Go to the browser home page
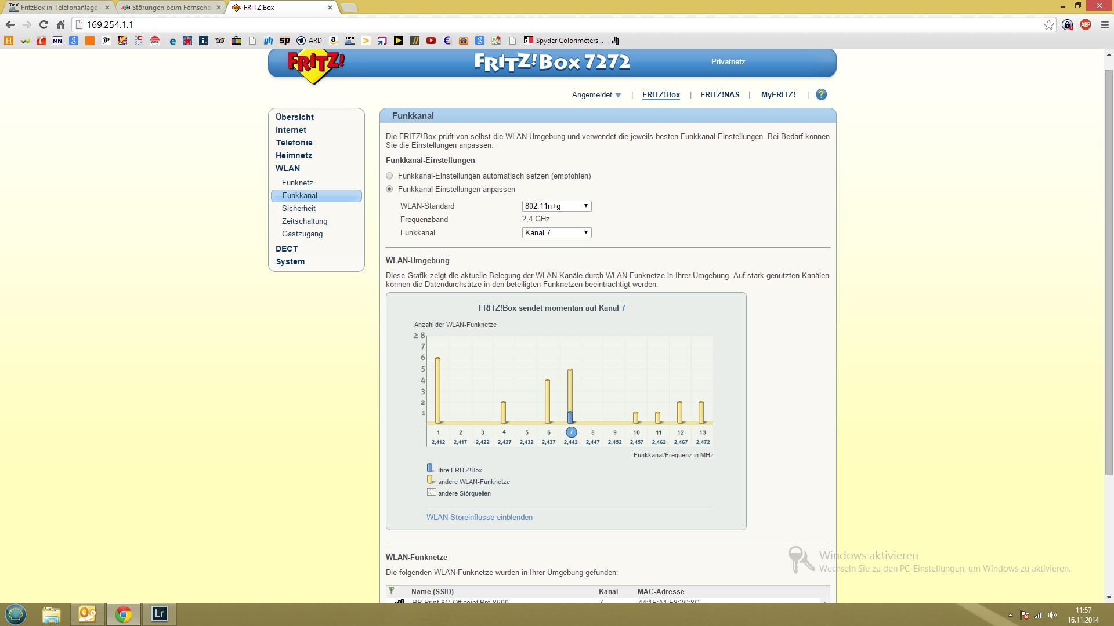This screenshot has height=626, width=1114. tap(60, 24)
